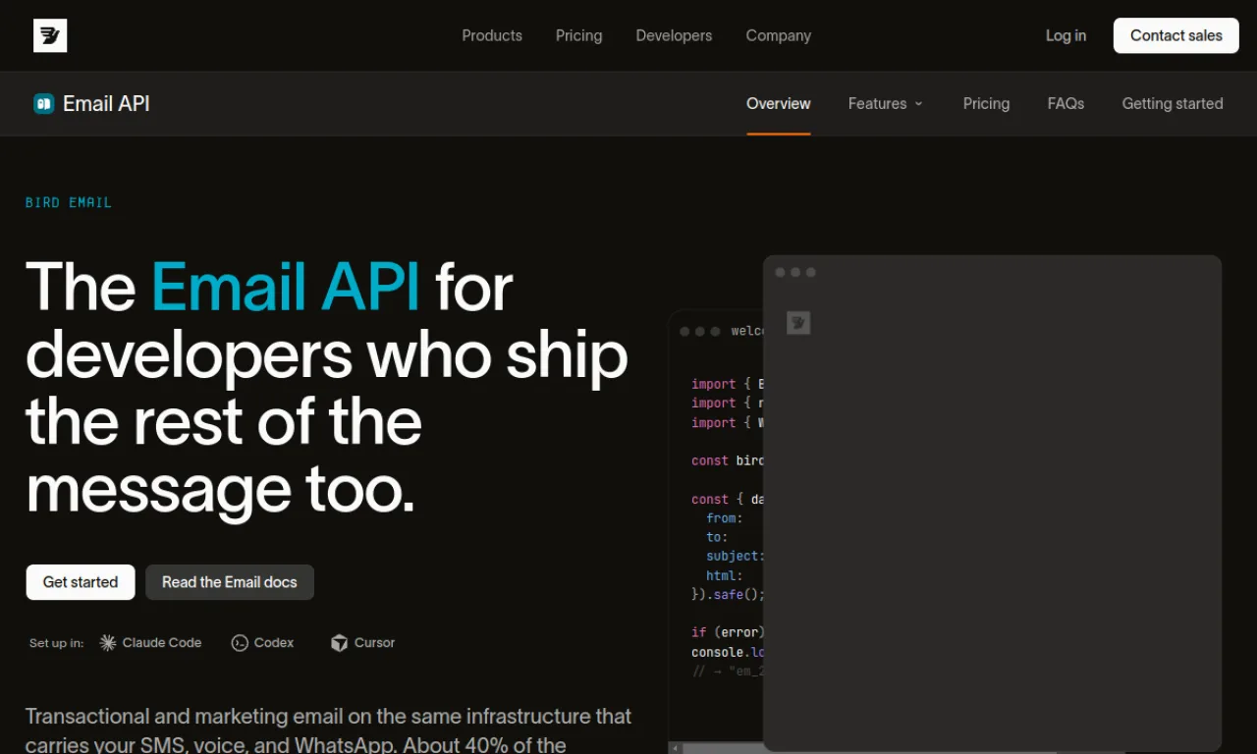Click the Features chevron arrow
The image size is (1257, 754).
click(919, 103)
